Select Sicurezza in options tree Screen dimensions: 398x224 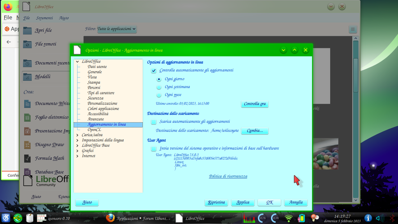[x=95, y=98]
